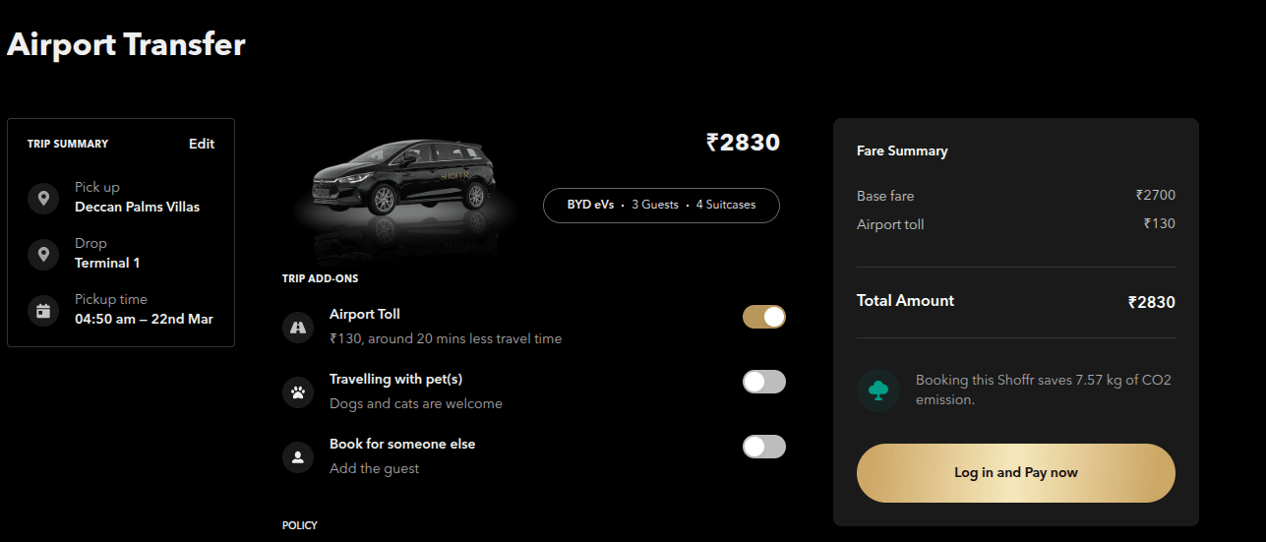Image resolution: width=1266 pixels, height=542 pixels.
Task: Click the green tree CO2 icon
Action: click(x=877, y=391)
